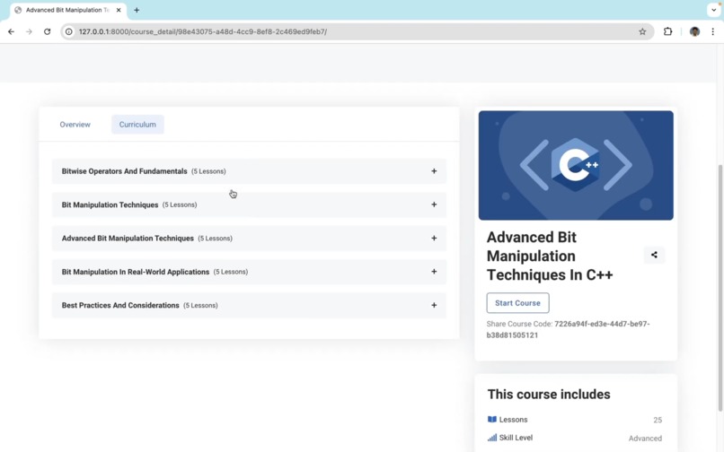Screen dimensions: 724x452
Task: Expand Advanced Bit Manipulation Techniques plus icon
Action: coord(434,238)
